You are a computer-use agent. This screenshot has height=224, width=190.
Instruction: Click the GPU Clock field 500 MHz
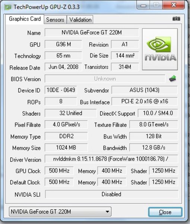point(59,171)
